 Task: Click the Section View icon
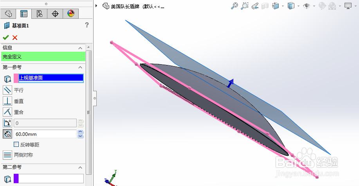[x=265, y=6]
